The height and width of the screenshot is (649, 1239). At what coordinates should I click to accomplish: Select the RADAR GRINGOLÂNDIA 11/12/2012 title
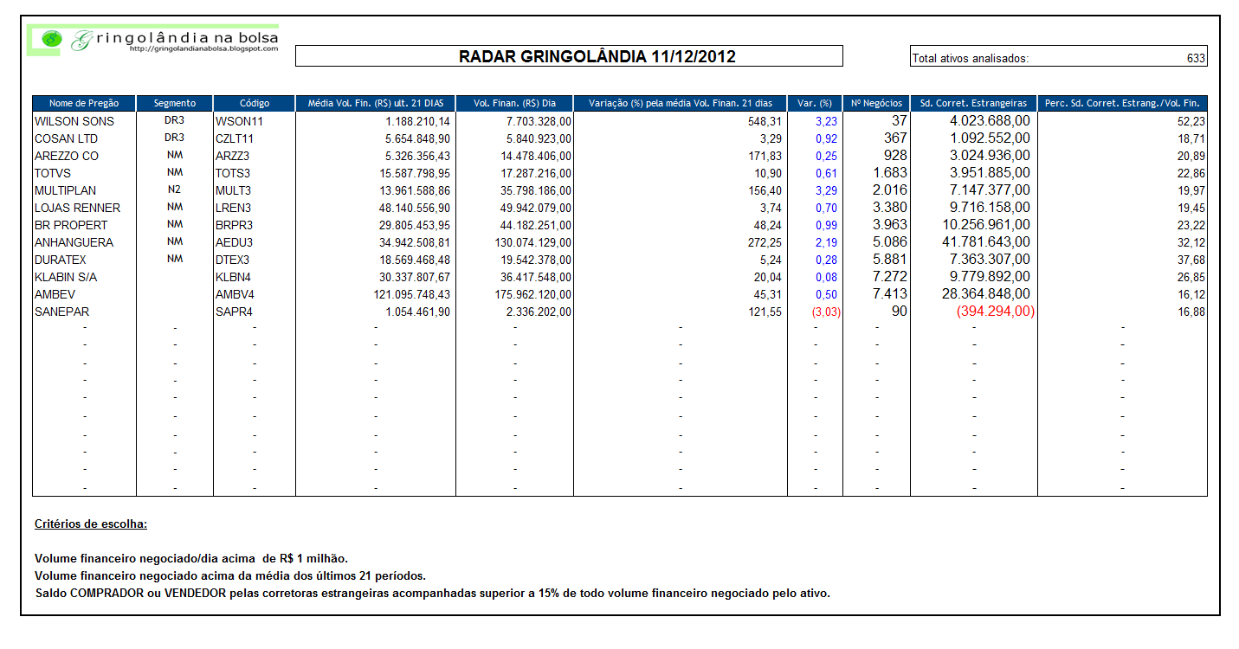pos(597,57)
